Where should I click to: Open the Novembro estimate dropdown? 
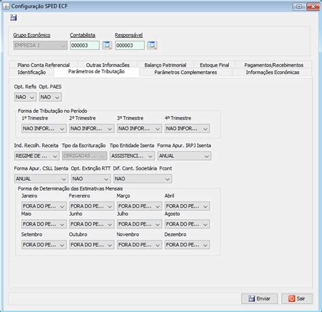pyautogui.click(x=139, y=245)
